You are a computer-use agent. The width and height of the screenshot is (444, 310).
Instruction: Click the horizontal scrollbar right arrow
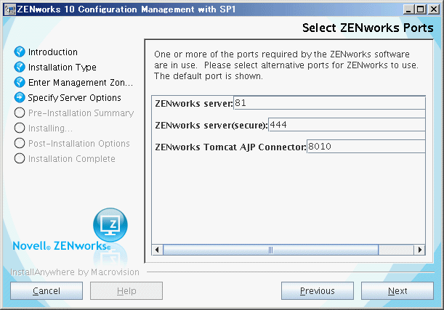tap(419, 250)
